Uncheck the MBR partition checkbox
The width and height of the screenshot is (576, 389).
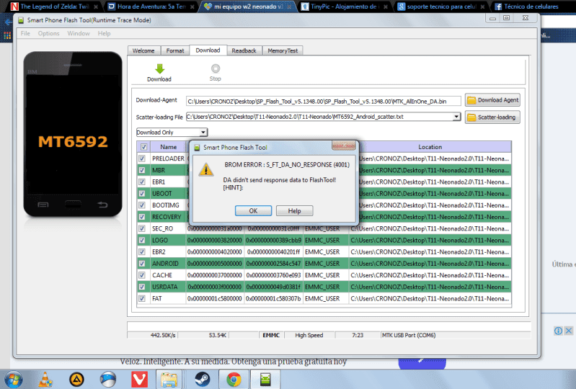(142, 170)
